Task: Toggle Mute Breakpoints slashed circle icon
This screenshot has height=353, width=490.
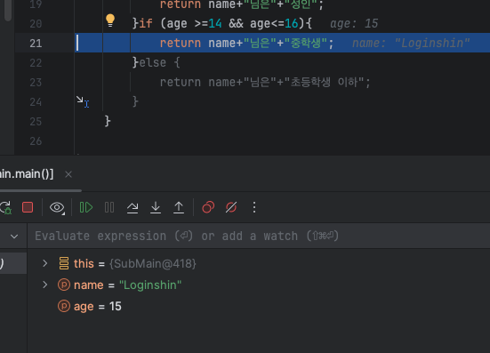Action: [x=231, y=207]
